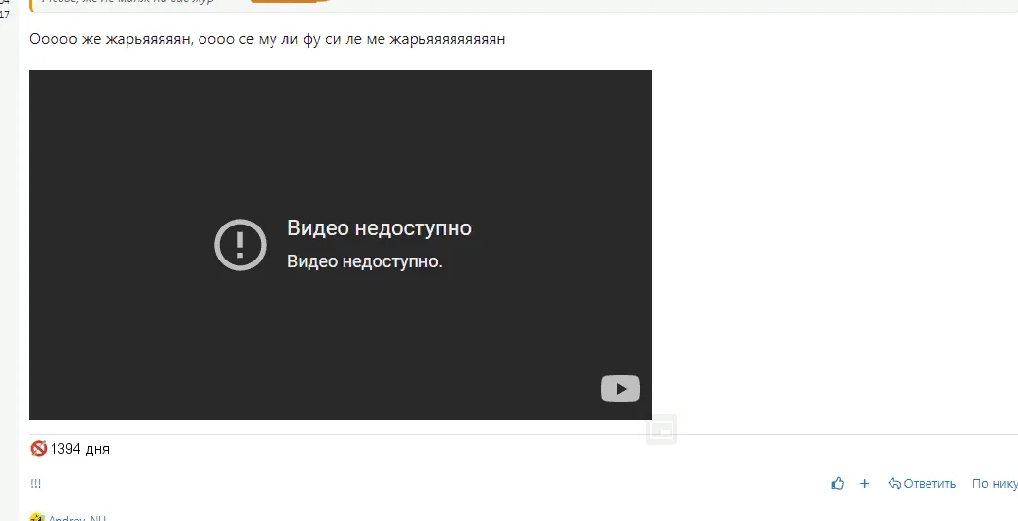Click the unavailable video embed area
Screen dimensions: 1018x521
[341, 245]
